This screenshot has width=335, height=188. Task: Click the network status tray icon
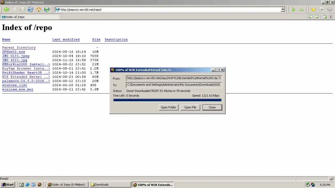pos(308,185)
